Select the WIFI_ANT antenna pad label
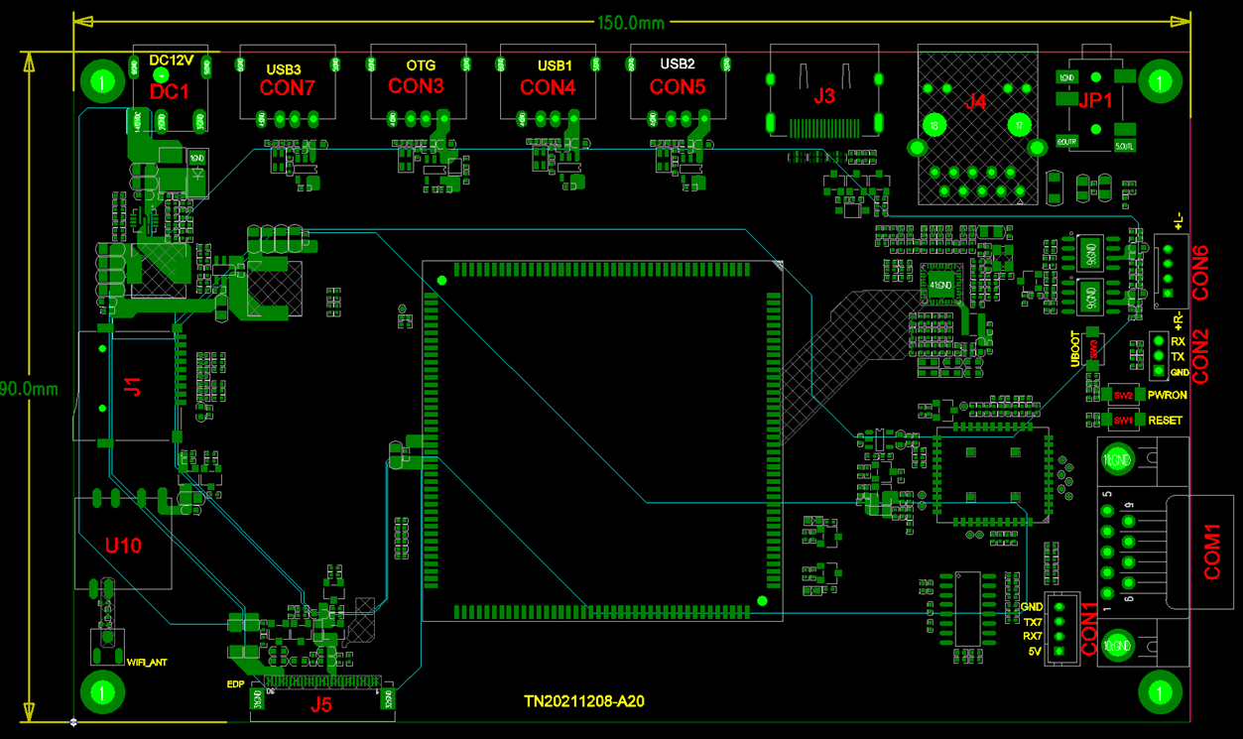Image resolution: width=1243 pixels, height=739 pixels. 147,661
